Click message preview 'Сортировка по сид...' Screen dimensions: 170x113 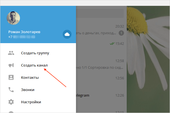[105, 68]
